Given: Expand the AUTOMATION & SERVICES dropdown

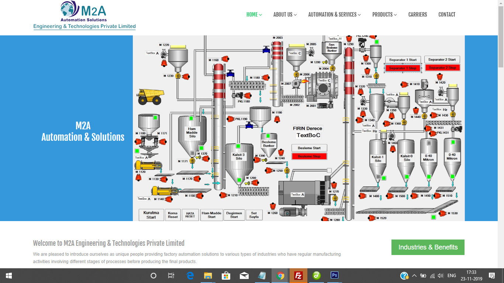Looking at the screenshot, I should (x=334, y=15).
